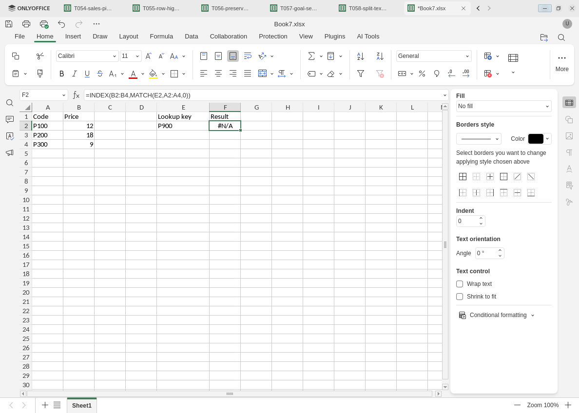Image resolution: width=579 pixels, height=413 pixels.
Task: Open the list of sheets
Action: [57, 405]
